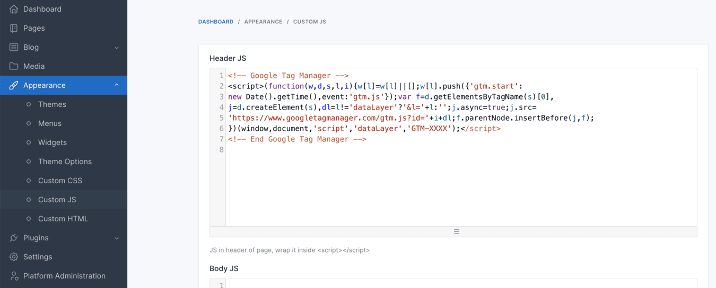716x288 pixels.
Task: Click the JS in header helper text
Action: click(x=290, y=250)
